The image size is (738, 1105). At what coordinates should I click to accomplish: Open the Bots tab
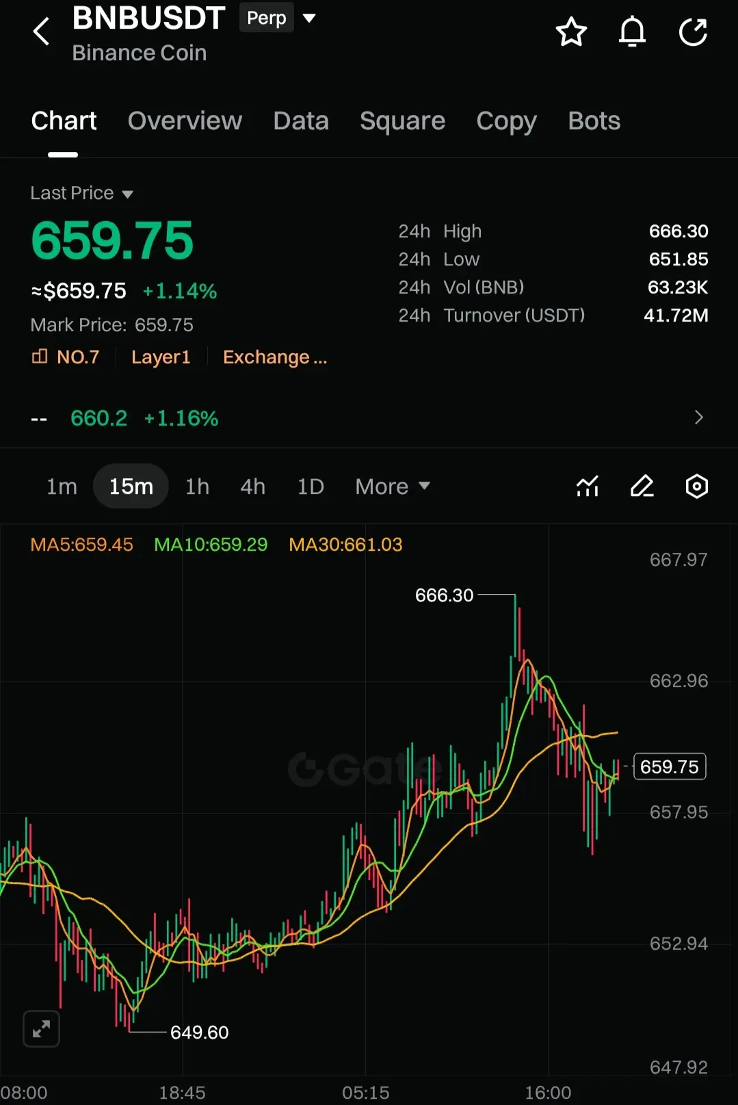tap(594, 121)
